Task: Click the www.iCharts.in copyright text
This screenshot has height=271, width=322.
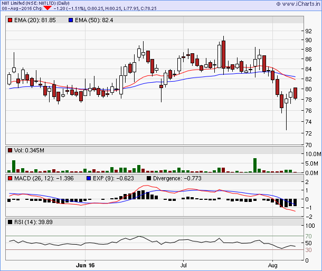Action: coord(298,4)
